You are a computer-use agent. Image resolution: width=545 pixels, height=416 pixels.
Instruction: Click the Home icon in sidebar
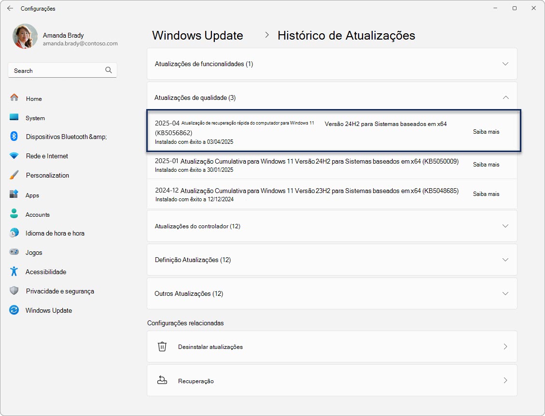pyautogui.click(x=14, y=98)
